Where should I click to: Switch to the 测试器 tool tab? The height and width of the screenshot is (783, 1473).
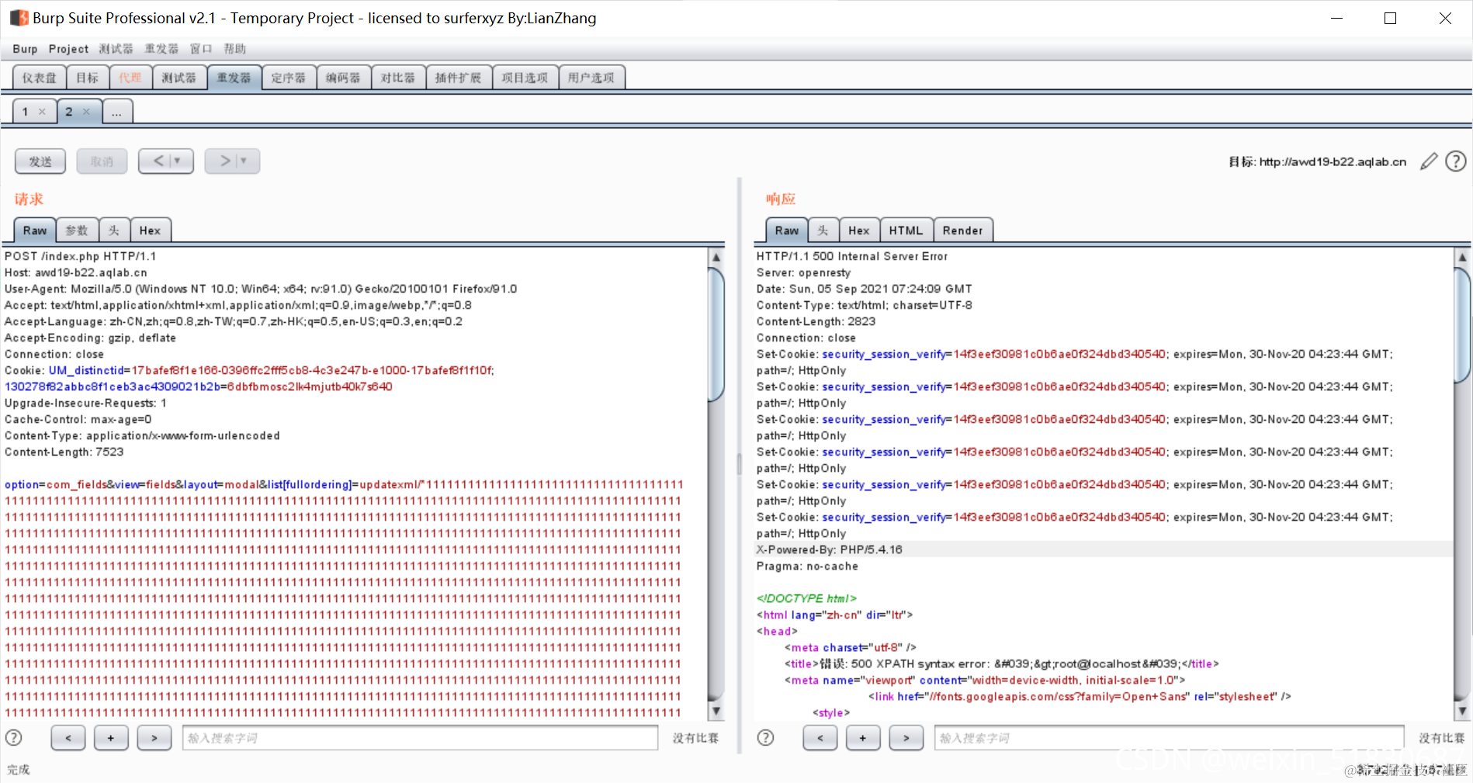point(179,78)
